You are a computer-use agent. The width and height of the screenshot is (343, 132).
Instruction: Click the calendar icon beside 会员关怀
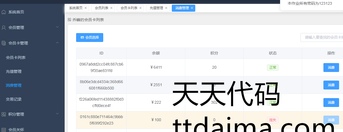tap(4, 129)
